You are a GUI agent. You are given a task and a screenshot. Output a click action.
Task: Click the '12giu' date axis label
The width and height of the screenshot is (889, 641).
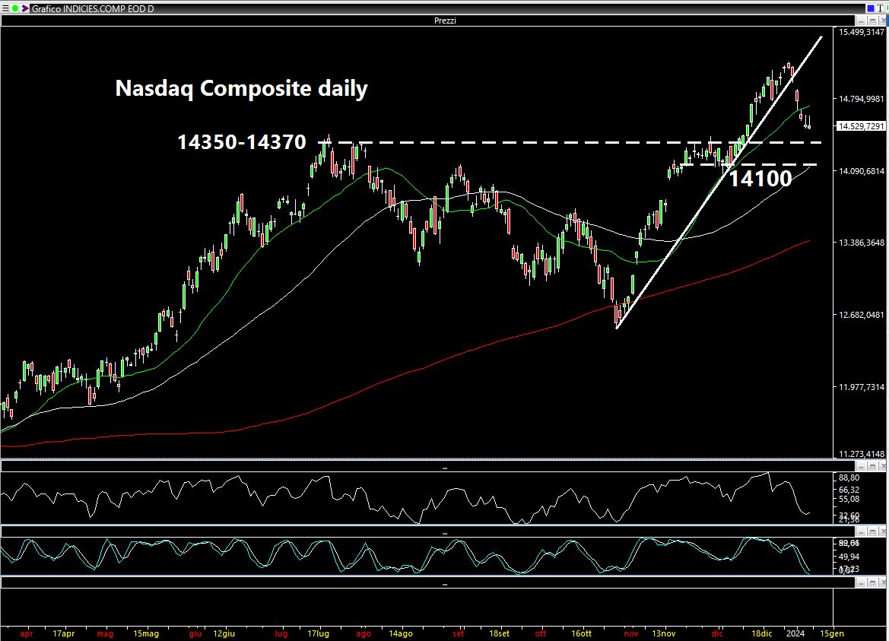[x=224, y=633]
